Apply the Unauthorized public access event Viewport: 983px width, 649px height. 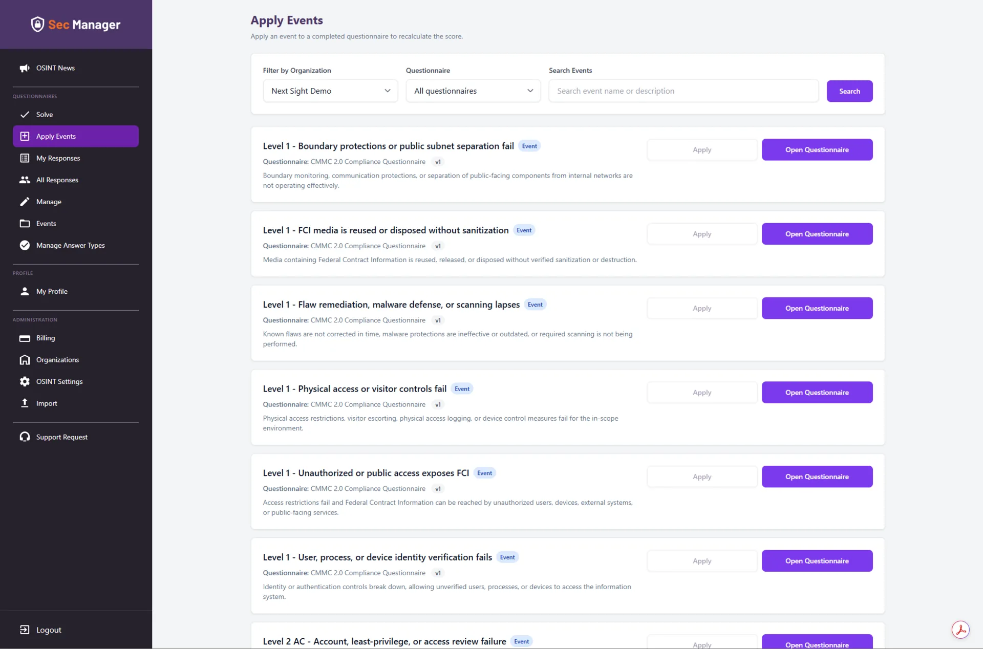702,477
